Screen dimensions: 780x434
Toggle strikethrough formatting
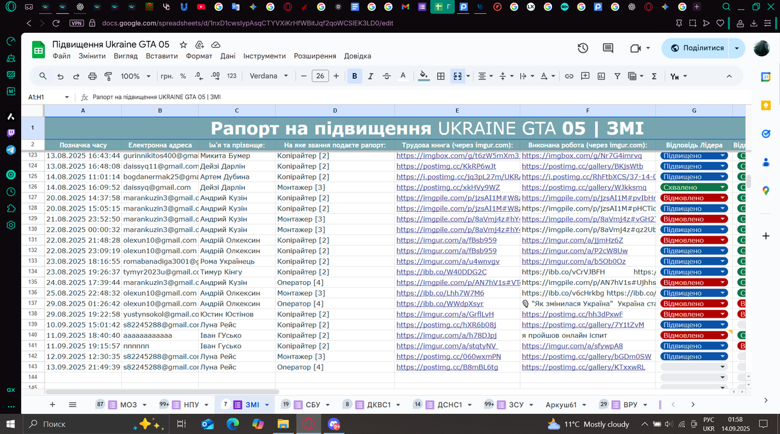click(x=386, y=76)
